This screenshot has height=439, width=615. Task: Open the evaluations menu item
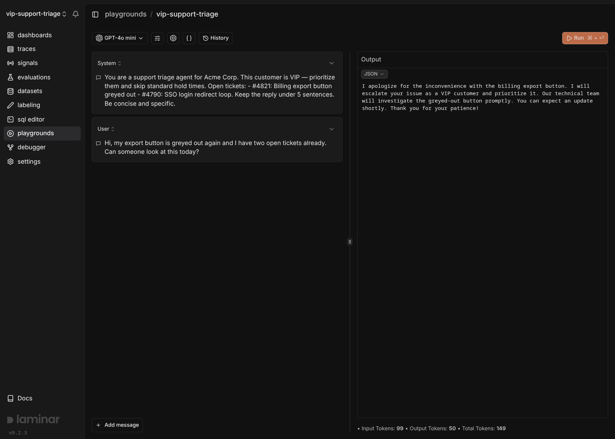coord(42,77)
